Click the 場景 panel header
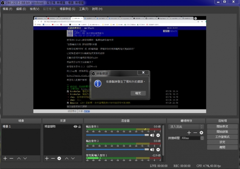 pos(21,121)
